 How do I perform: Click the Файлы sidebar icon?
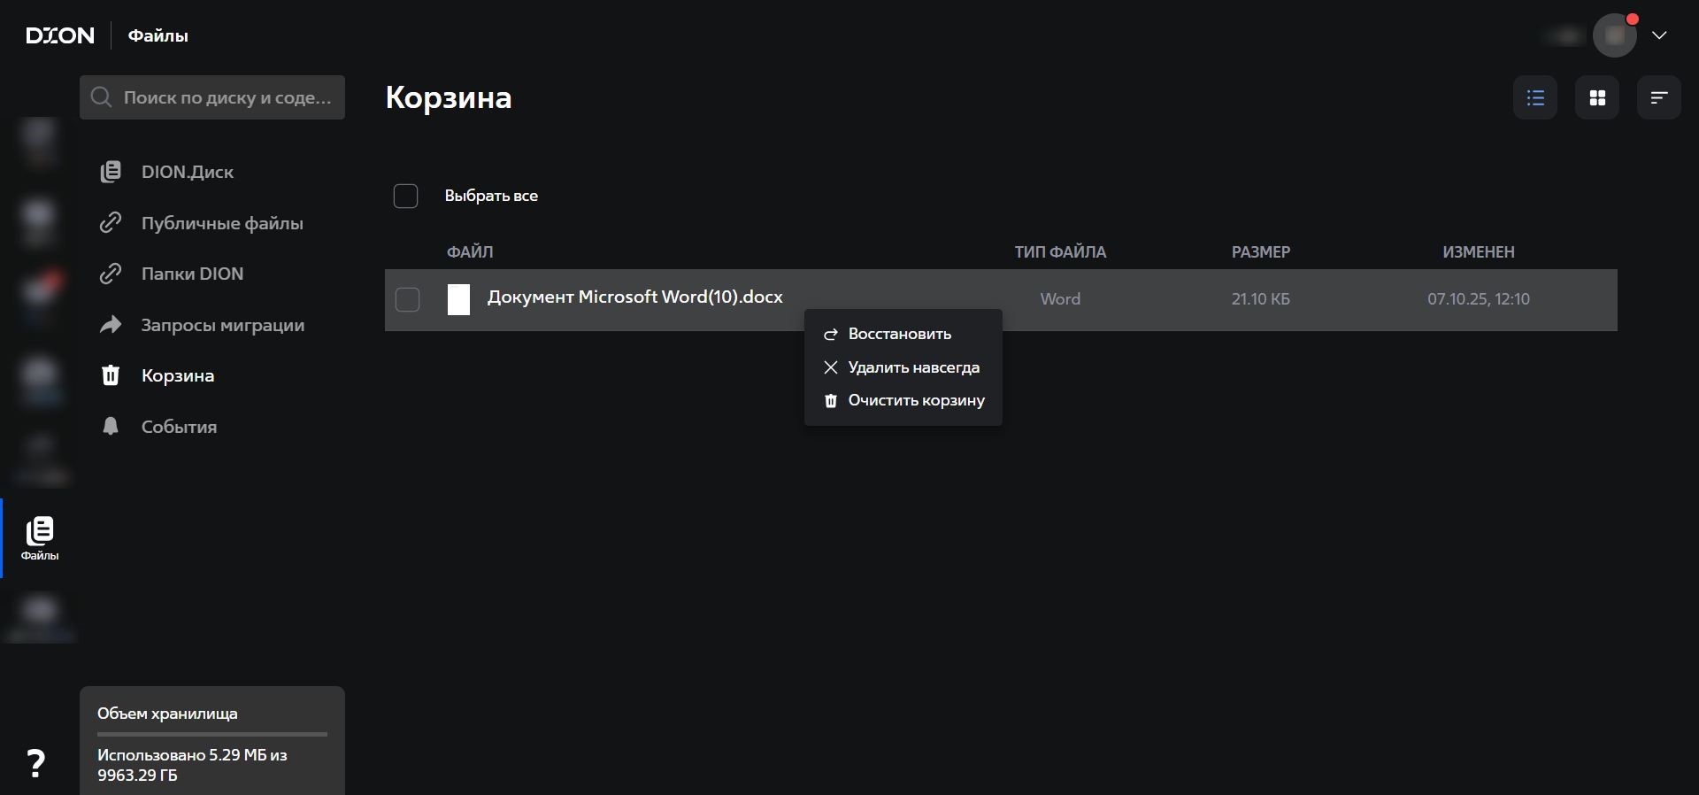pos(40,538)
